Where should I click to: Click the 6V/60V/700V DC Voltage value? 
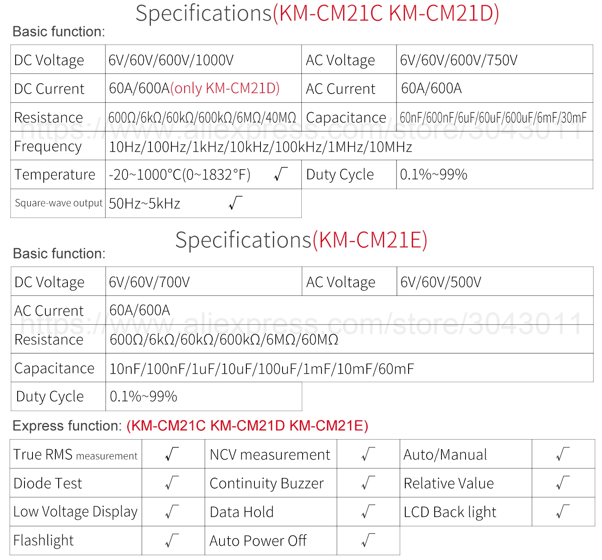click(149, 282)
